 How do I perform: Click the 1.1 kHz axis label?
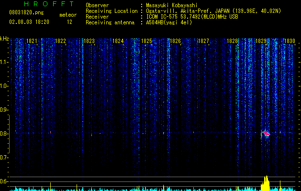4,62
